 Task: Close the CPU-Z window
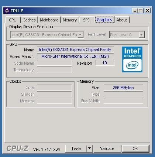147,11
